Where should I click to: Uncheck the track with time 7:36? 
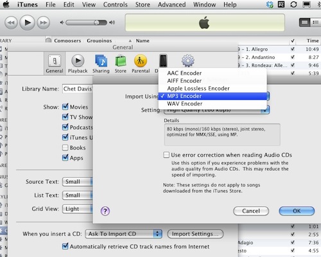(293, 242)
